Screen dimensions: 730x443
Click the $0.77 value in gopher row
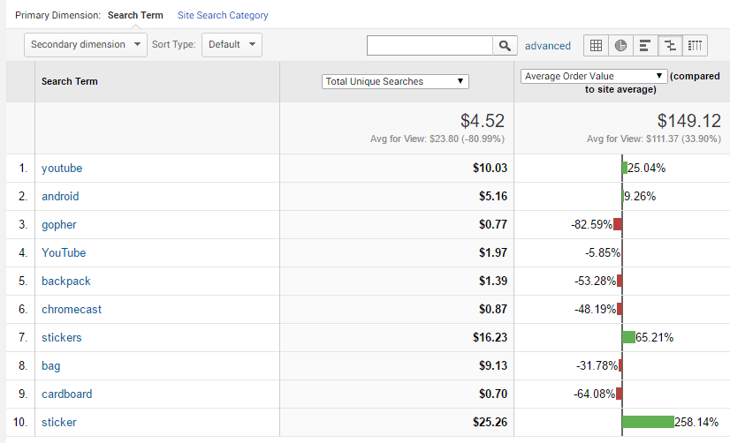click(x=493, y=224)
